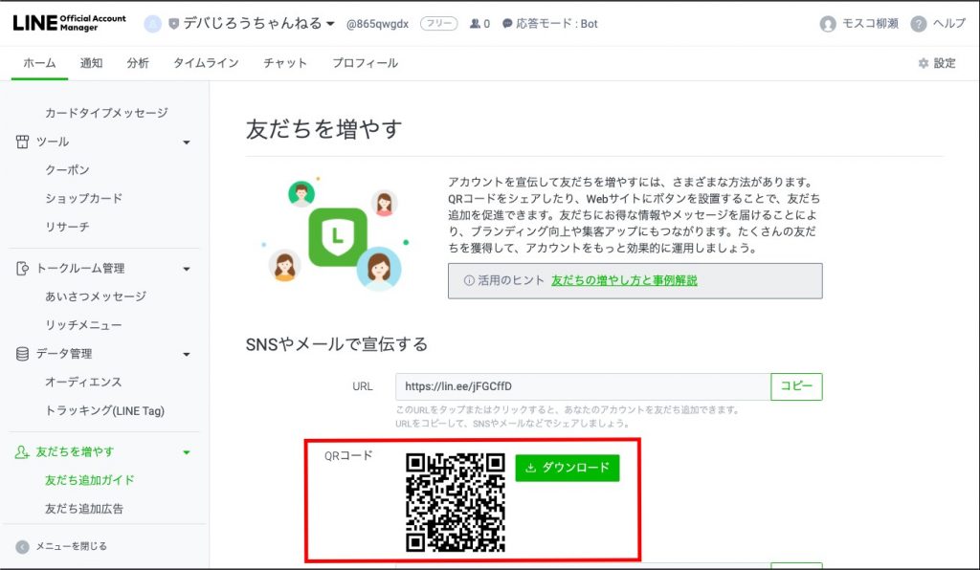The image size is (980, 570).
Task: Click the データ管理 database icon
Action: point(23,354)
